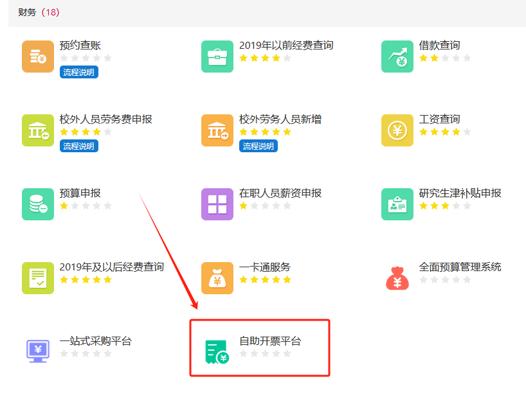The height and width of the screenshot is (397, 526).
Task: Click the 2019年以前经费查询 briefcase icon
Action: click(217, 57)
